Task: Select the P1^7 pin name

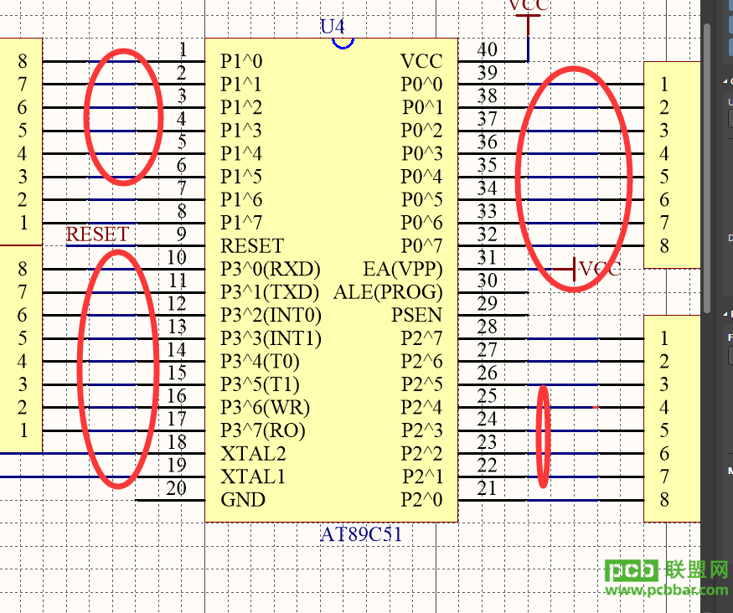Action: [241, 223]
